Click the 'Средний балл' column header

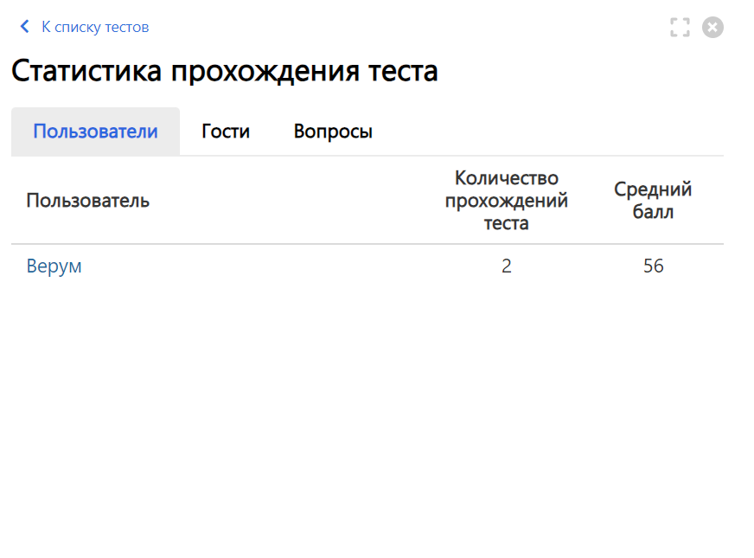pos(653,201)
